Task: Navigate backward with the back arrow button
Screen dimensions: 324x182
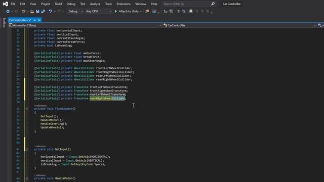Action: pyautogui.click(x=8, y=11)
